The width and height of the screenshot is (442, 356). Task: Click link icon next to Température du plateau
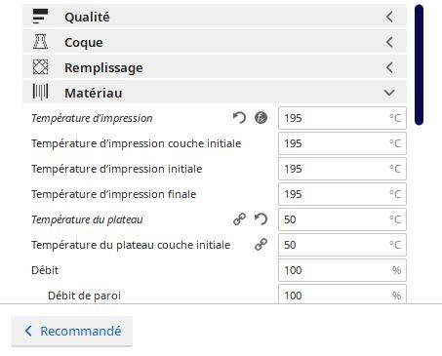(x=239, y=219)
